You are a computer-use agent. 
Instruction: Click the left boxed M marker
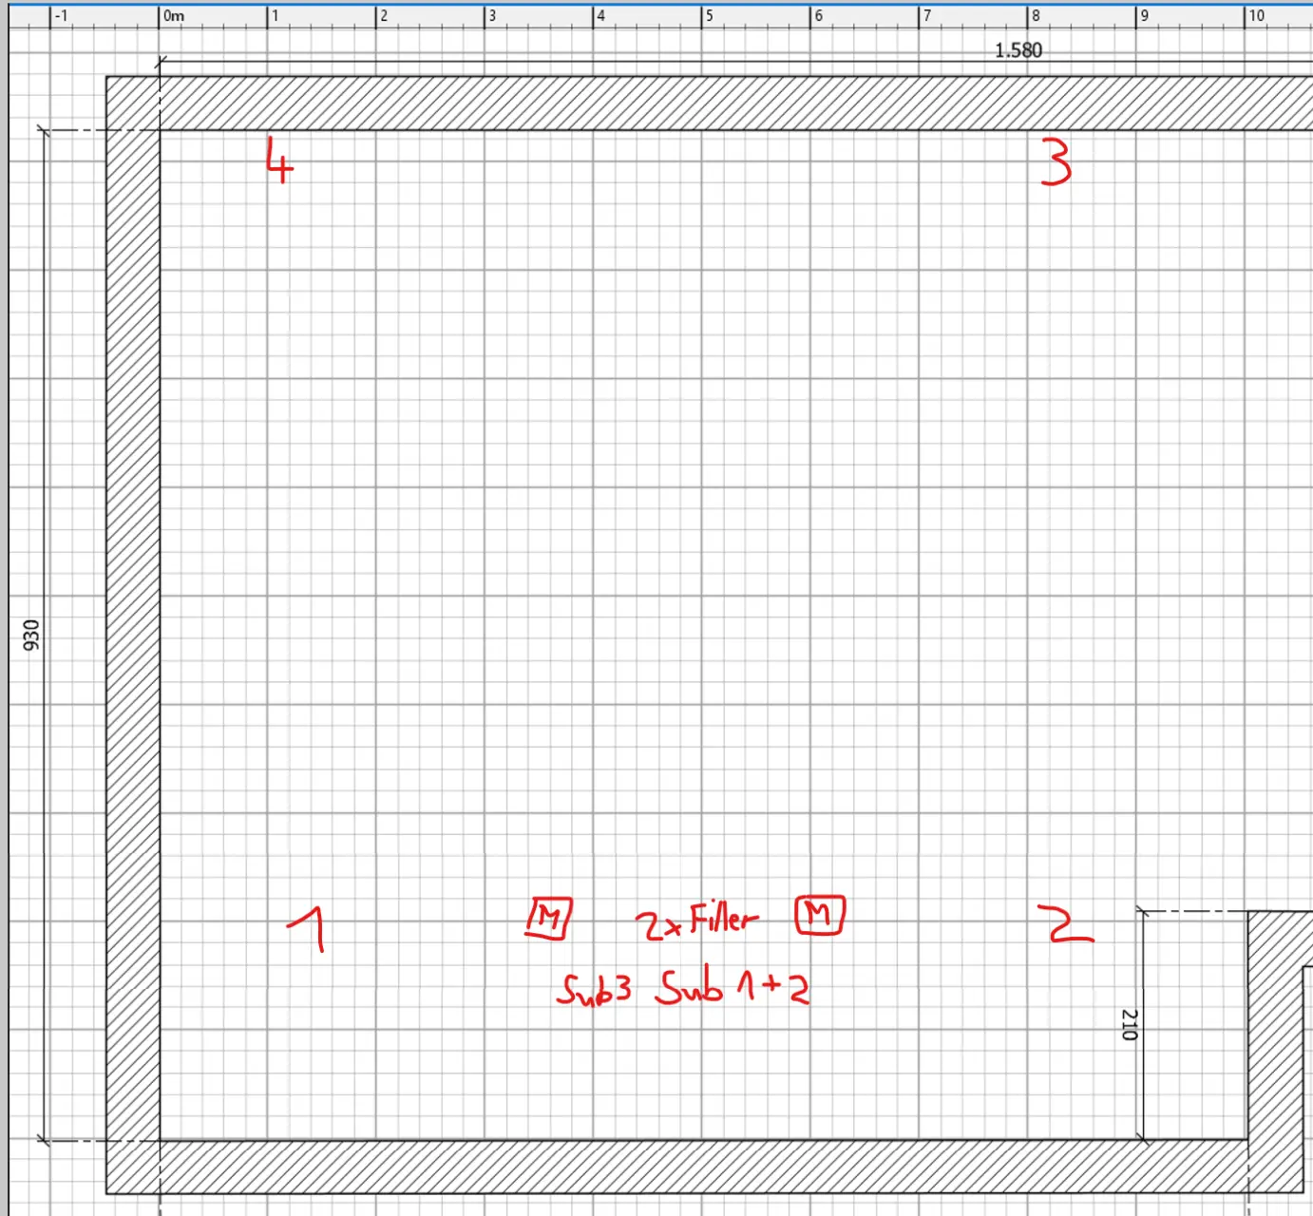[x=548, y=918]
